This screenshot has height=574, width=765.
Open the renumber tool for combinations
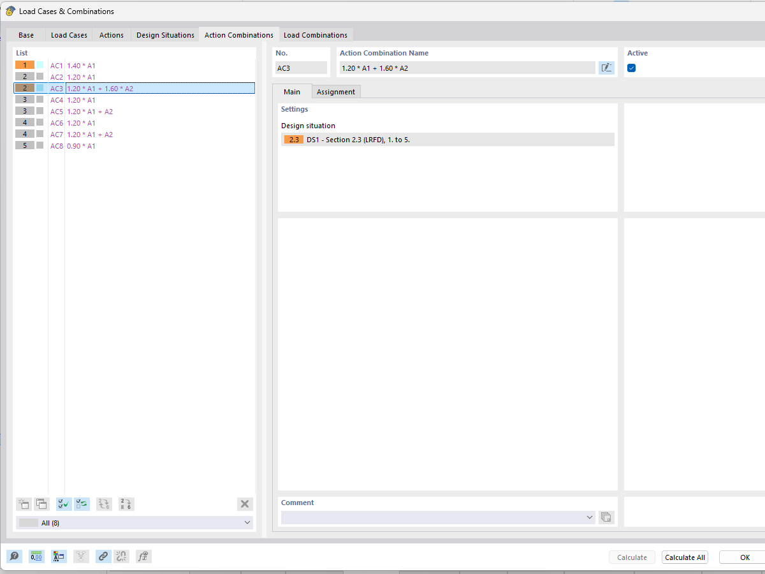point(126,504)
